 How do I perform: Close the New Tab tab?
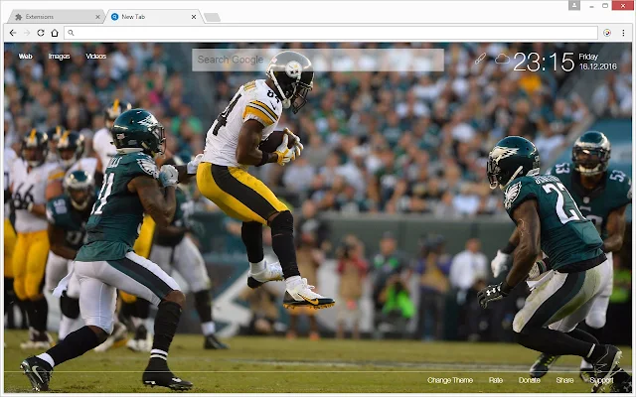click(x=194, y=17)
